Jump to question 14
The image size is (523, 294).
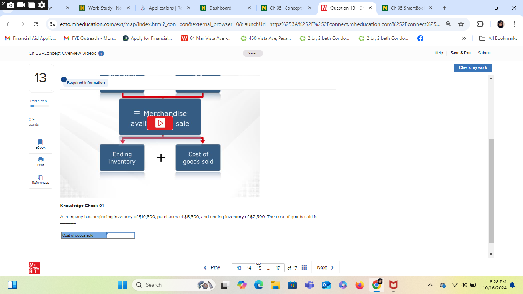(249, 268)
